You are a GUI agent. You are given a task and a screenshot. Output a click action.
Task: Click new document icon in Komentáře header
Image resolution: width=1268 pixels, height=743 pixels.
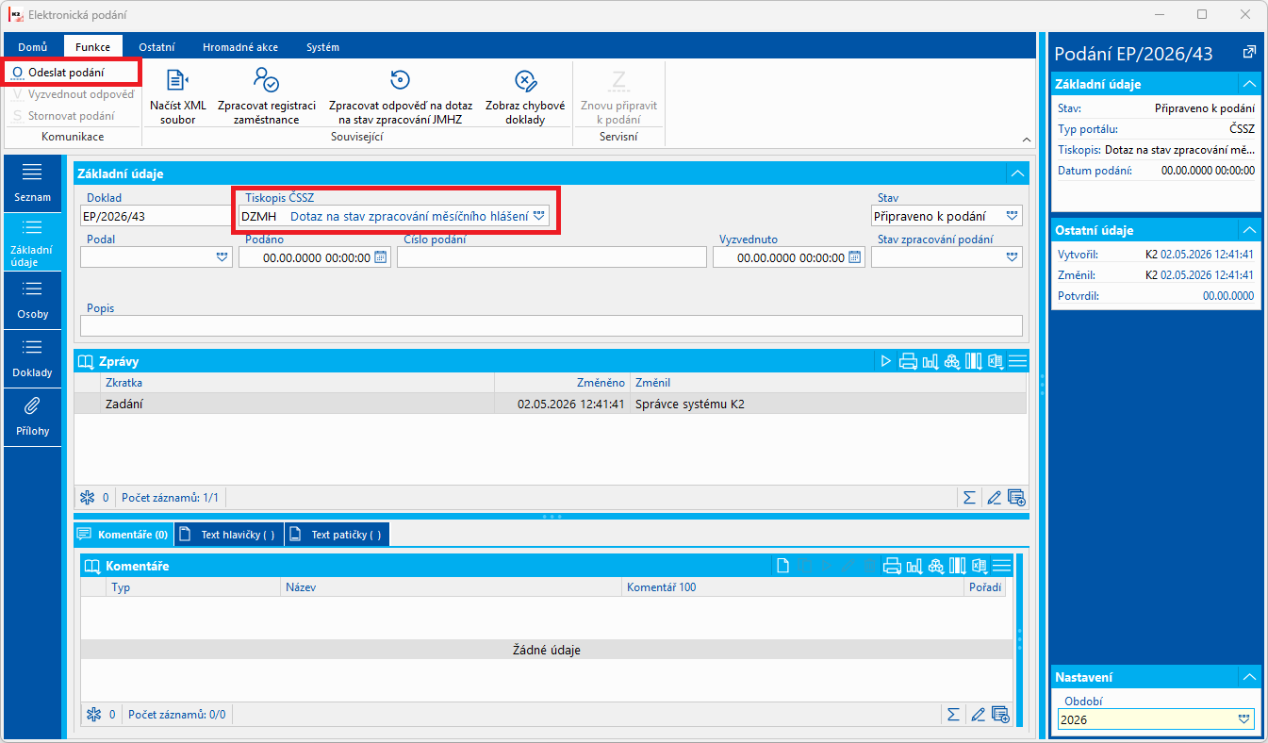tap(782, 566)
